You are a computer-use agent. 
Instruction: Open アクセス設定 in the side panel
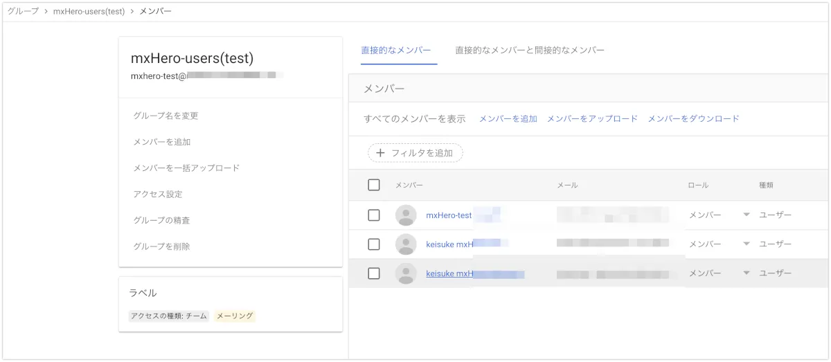[x=158, y=194]
